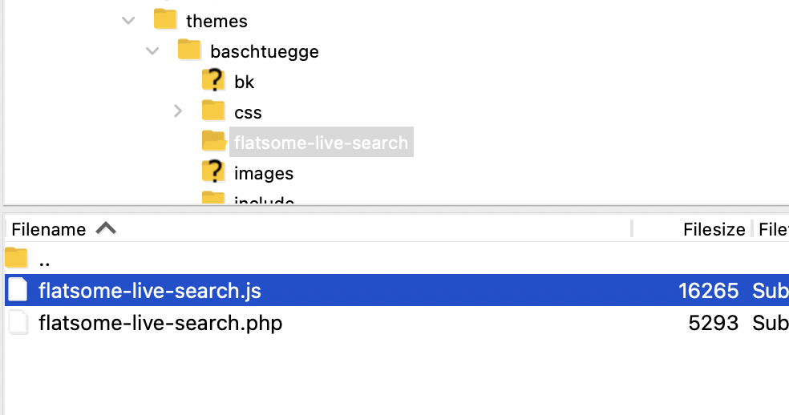789x415 pixels.
Task: Click the parent directory folder icon
Action: point(17,258)
